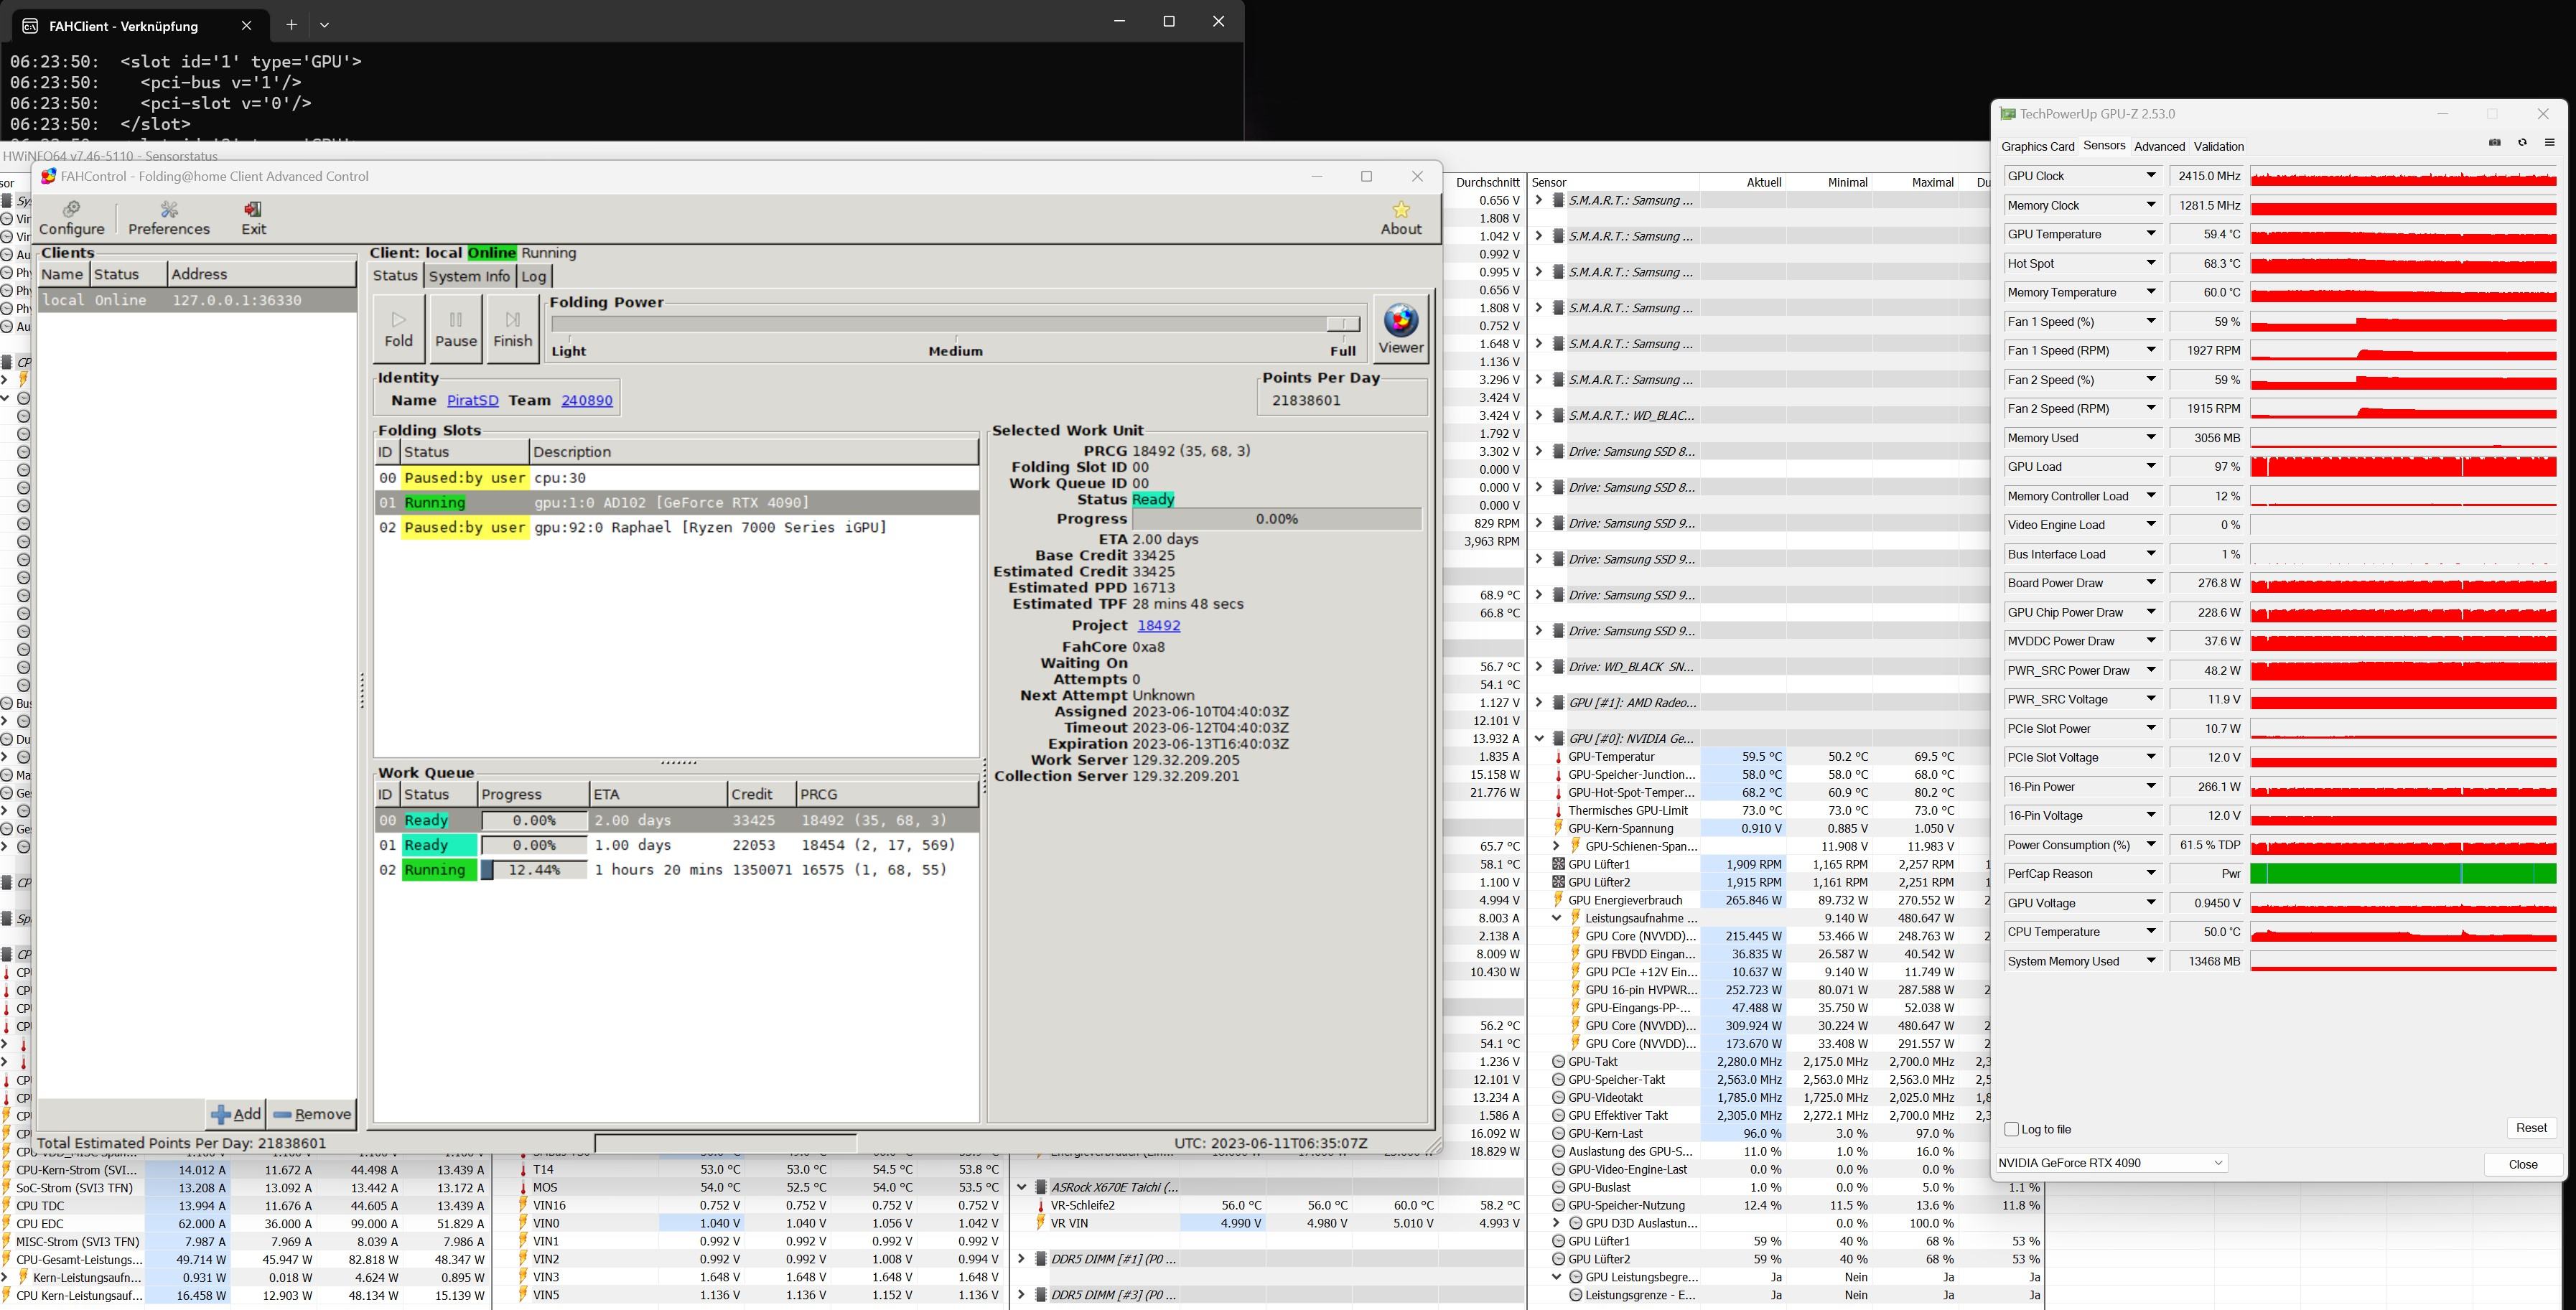The width and height of the screenshot is (2576, 1310).
Task: Click the GPU-Z refresh icon
Action: [2522, 143]
